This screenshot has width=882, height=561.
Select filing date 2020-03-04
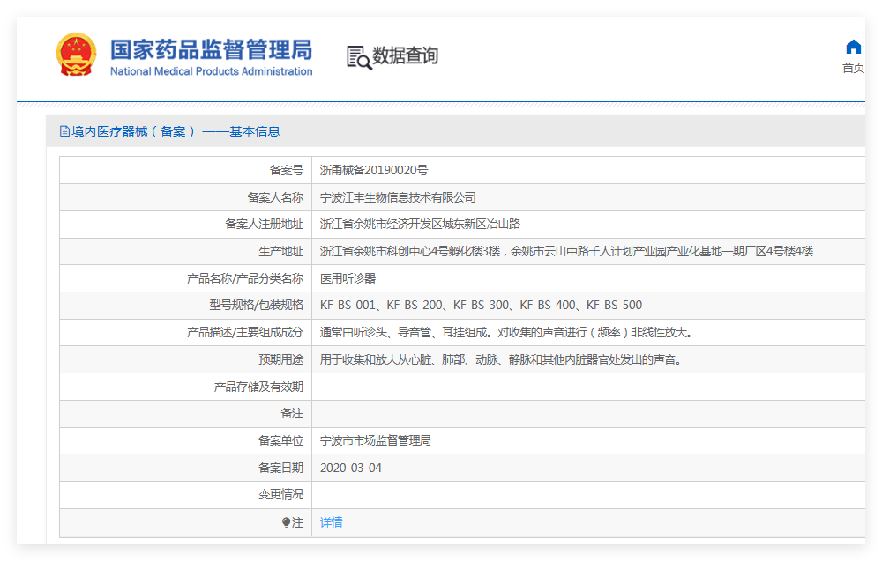tap(350, 468)
